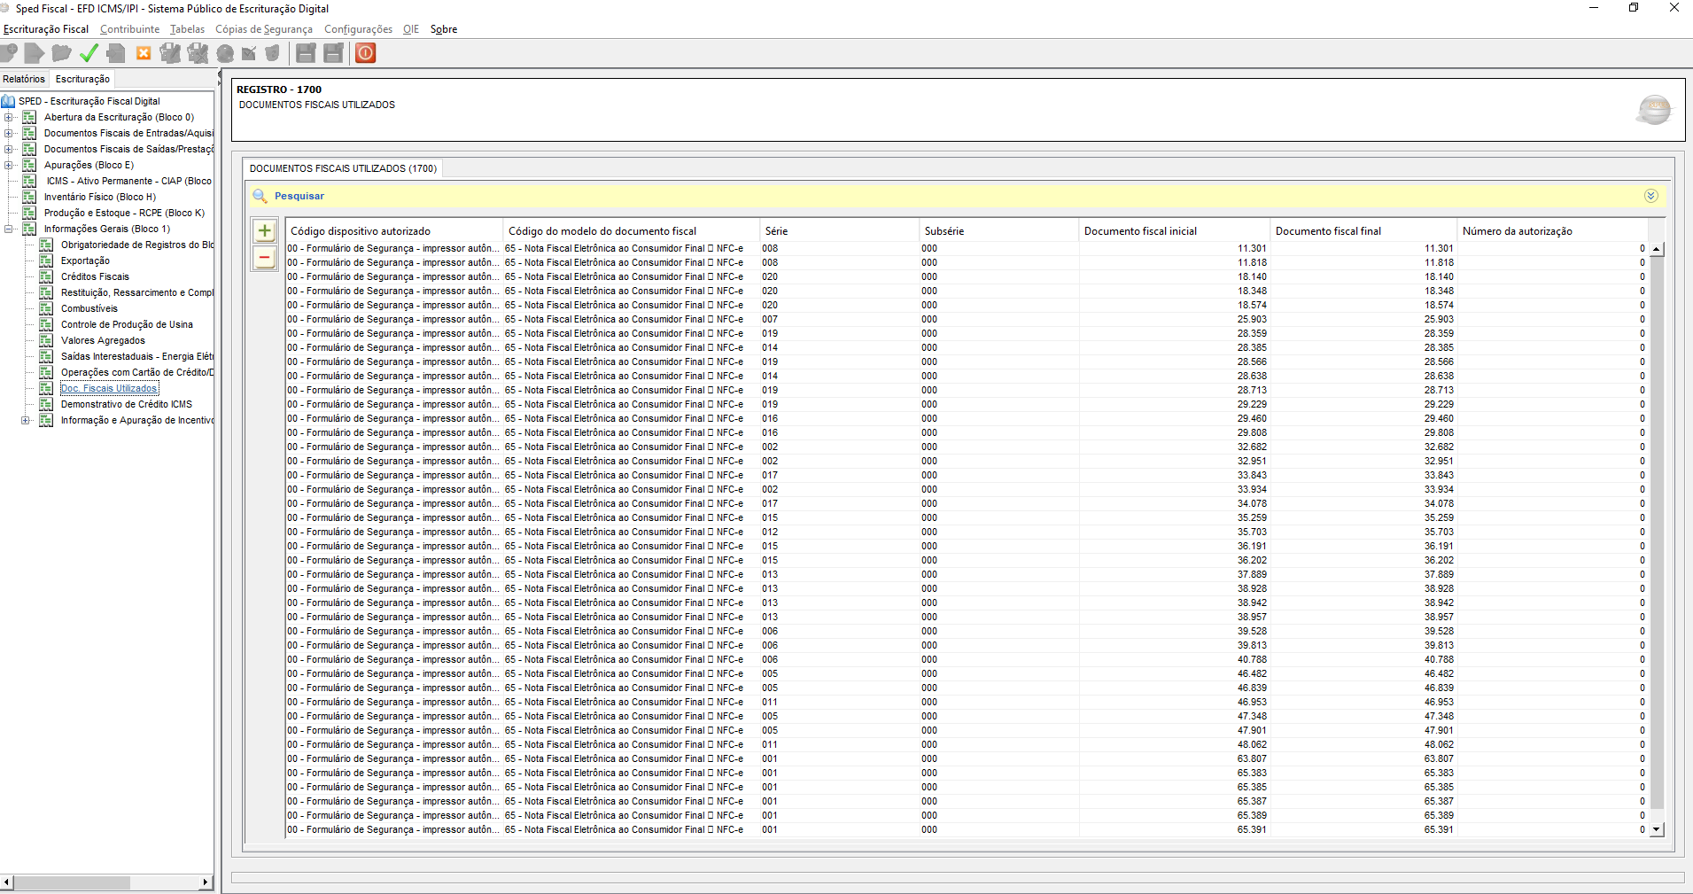Viewport: 1693px width, 894px height.
Task: Expand the Pesquisar search panel chevron
Action: click(1650, 196)
